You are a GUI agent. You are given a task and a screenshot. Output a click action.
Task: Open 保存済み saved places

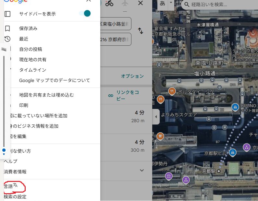(x=28, y=29)
